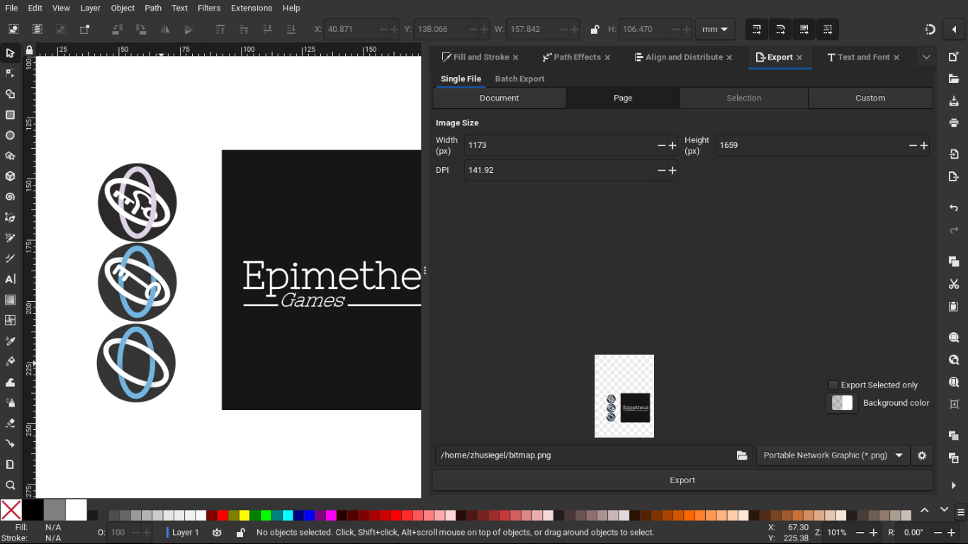Image resolution: width=968 pixels, height=544 pixels.
Task: Open the Layer 1 selector dropdown
Action: coord(184,533)
